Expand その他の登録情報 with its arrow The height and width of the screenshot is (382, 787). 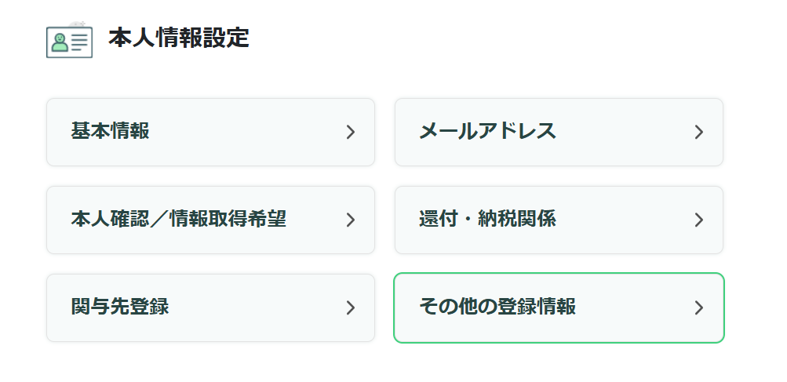pyautogui.click(x=699, y=308)
